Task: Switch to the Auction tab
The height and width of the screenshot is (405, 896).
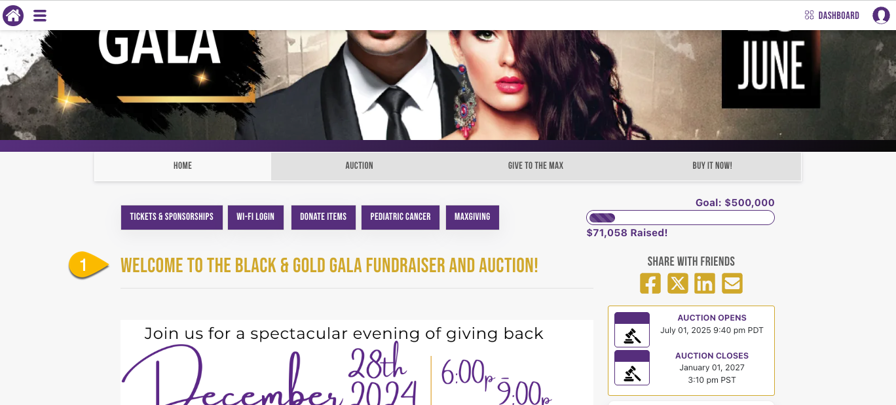Action: pos(360,166)
